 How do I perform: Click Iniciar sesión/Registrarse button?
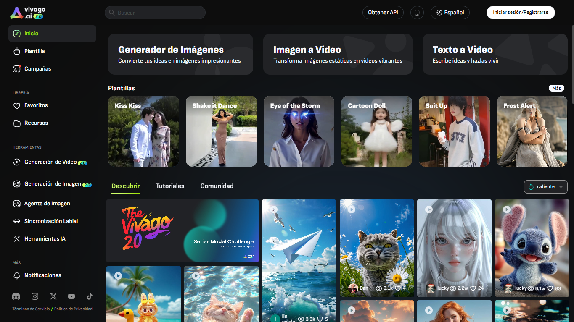tap(520, 13)
